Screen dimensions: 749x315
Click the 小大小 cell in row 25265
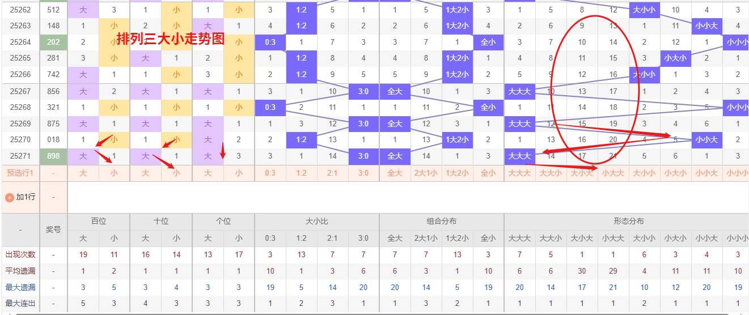point(676,58)
